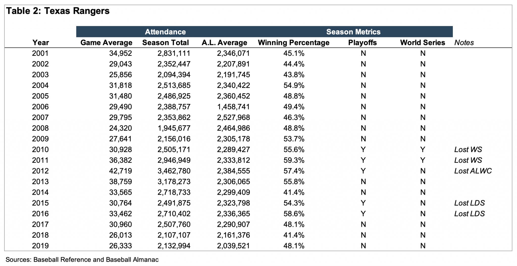This screenshot has width=517, height=266.
Task: Click the Notes column header
Action: (464, 43)
